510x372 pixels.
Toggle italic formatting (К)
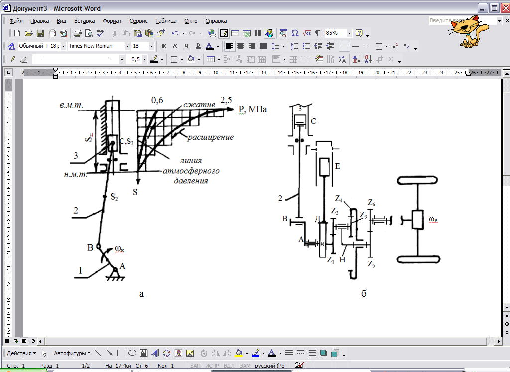(x=175, y=46)
